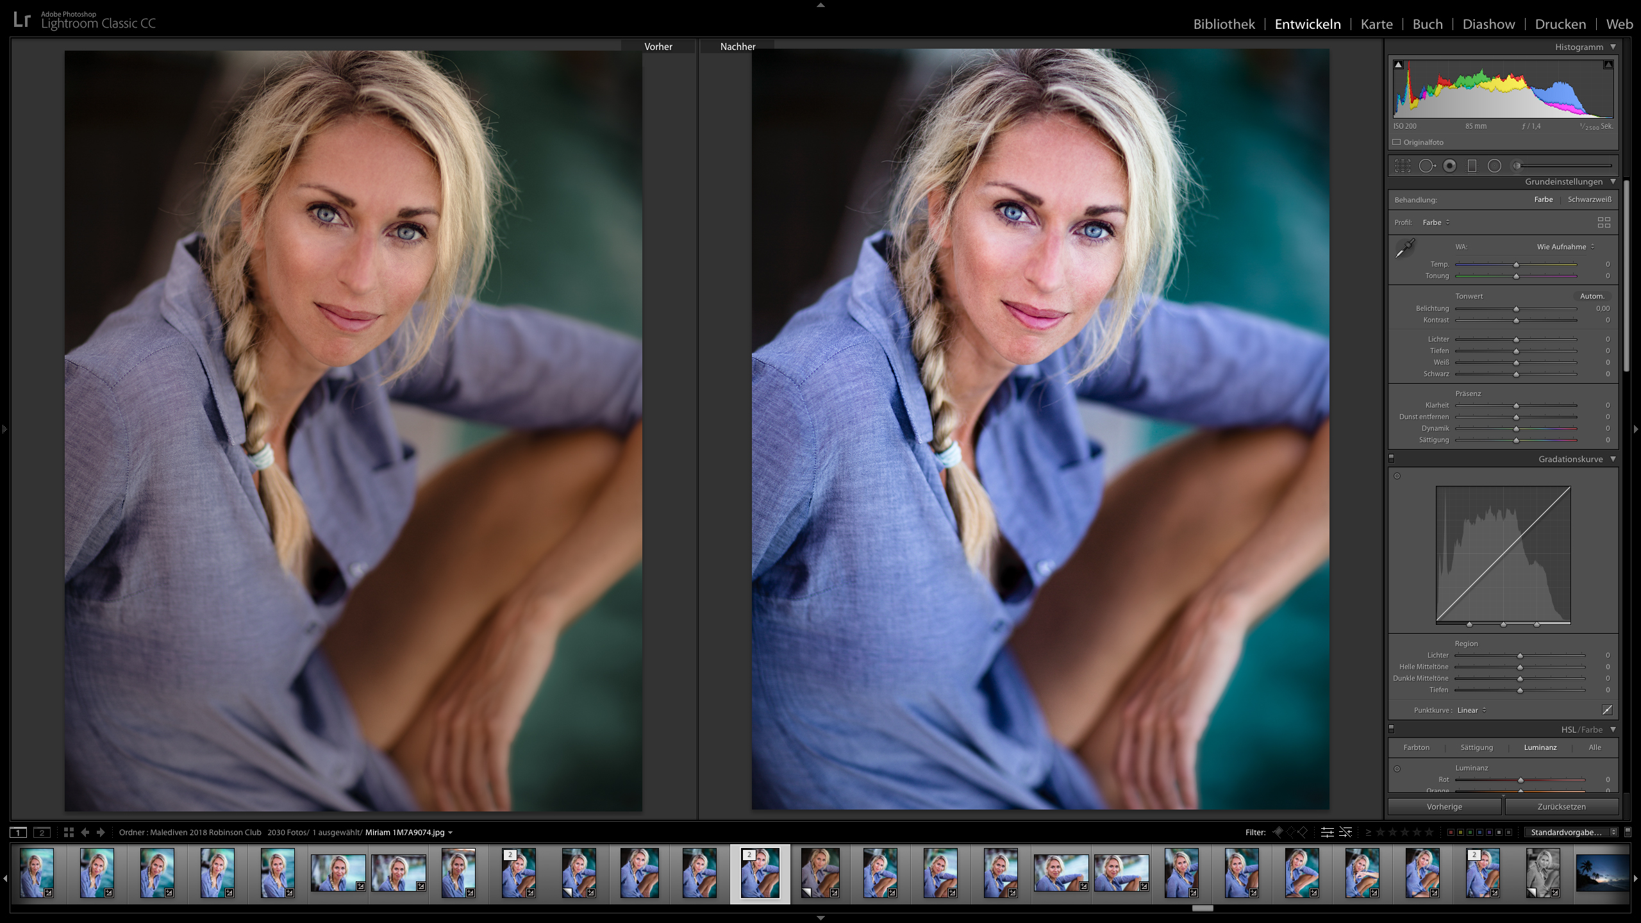Open the Profil Farbe dropdown
This screenshot has height=923, width=1641.
[x=1436, y=222]
